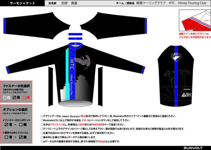The image size is (211, 150).
Task: Click the SUNVOLT logo in bottom bar
Action: pyautogui.click(x=197, y=148)
